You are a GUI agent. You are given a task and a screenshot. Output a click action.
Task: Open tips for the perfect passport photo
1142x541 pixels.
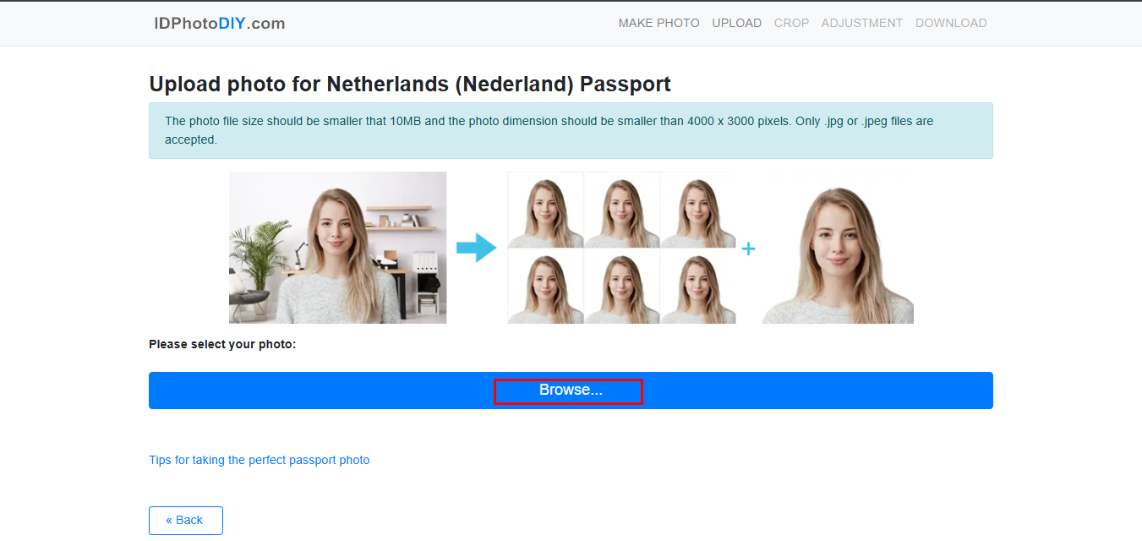click(259, 460)
